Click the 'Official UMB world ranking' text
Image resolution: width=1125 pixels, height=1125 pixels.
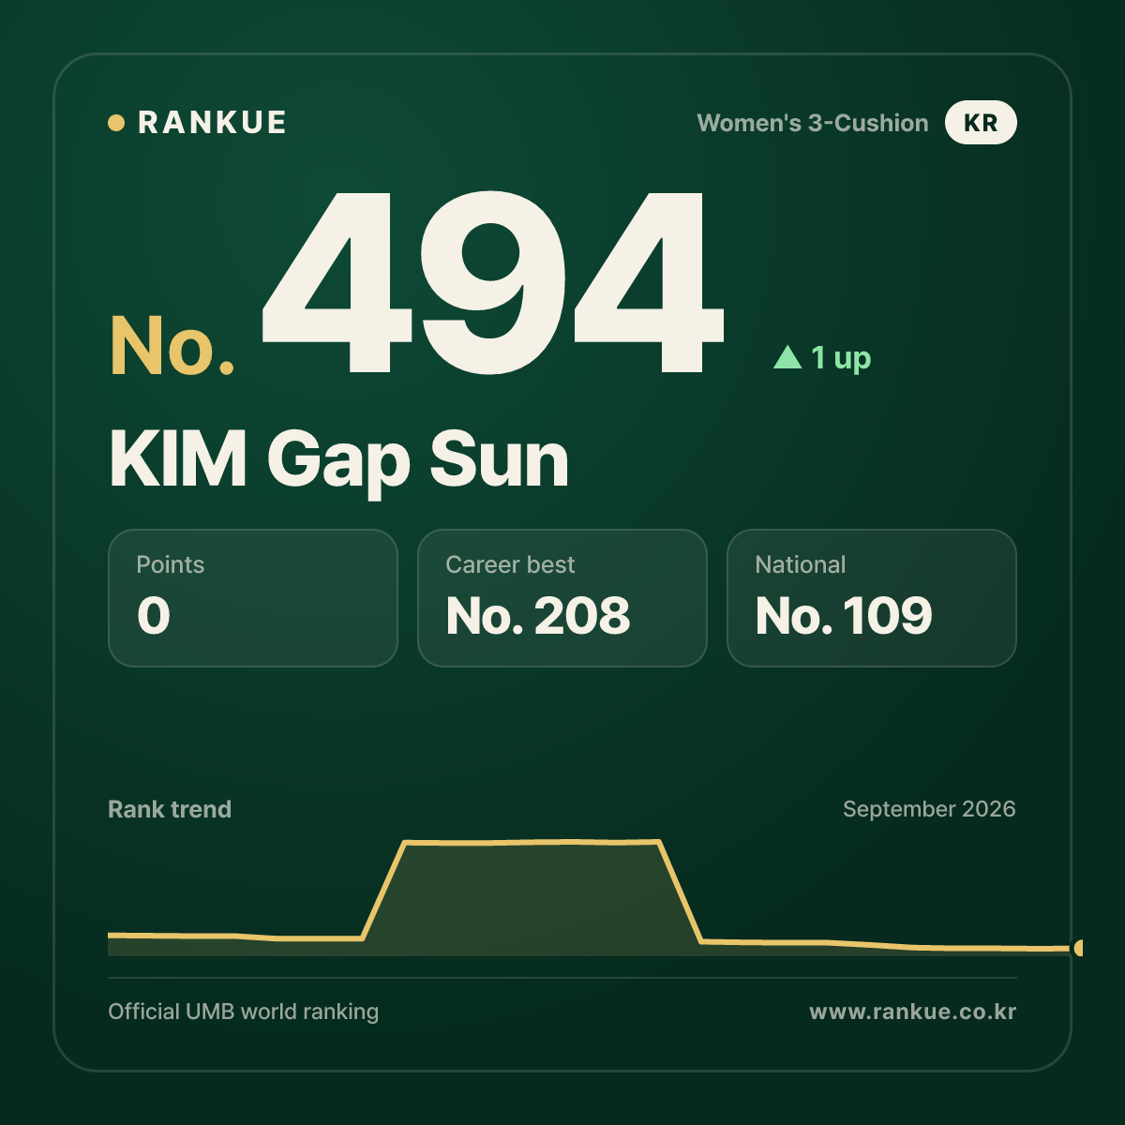244,1012
